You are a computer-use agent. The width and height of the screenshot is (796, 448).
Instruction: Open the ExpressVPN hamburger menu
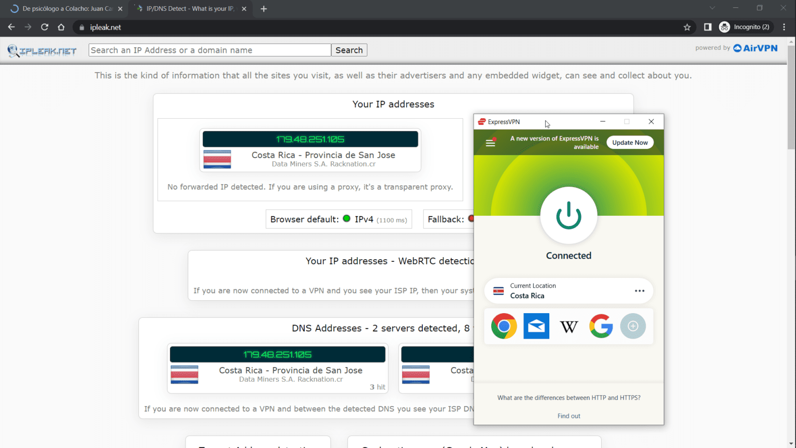point(490,143)
